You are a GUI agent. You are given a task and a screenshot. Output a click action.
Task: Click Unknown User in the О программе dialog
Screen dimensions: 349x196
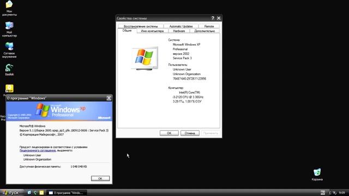coord(32,155)
